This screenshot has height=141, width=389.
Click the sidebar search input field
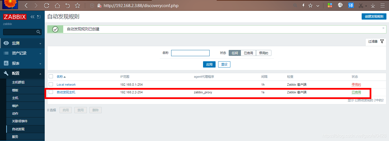coord(20,32)
